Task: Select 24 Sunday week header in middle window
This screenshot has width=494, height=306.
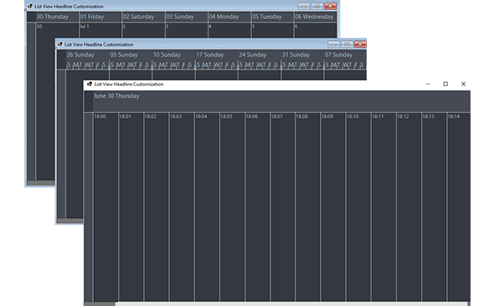Action: coord(253,54)
